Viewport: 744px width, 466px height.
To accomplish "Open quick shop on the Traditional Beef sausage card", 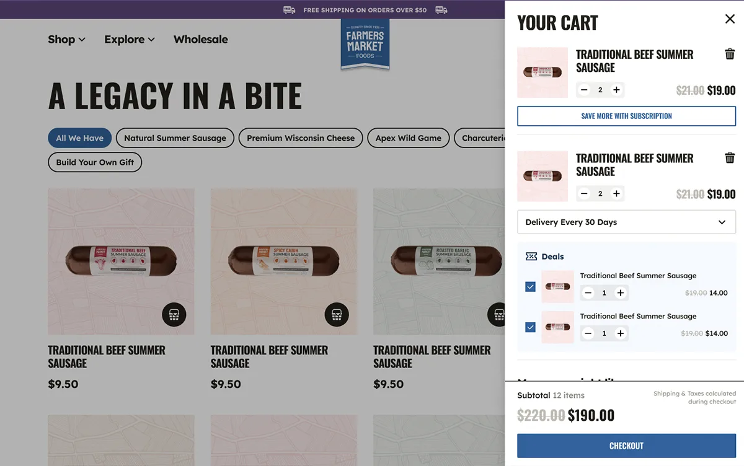I will 174,315.
